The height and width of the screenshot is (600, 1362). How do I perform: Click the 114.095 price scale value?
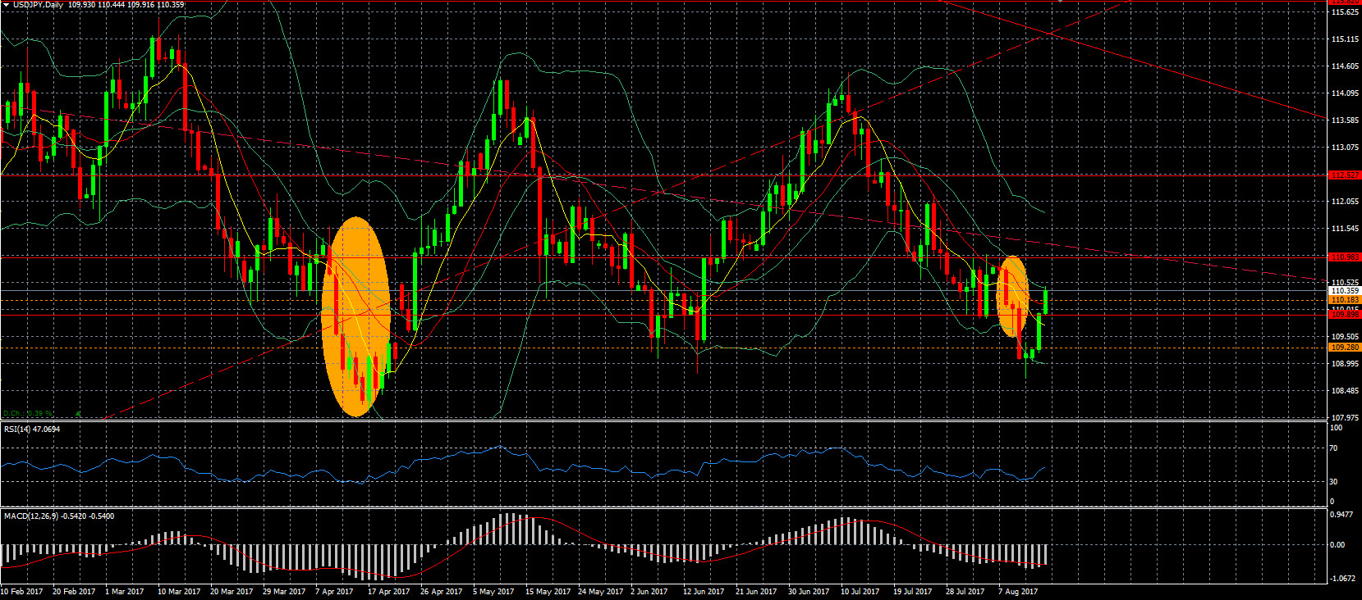[1343, 93]
